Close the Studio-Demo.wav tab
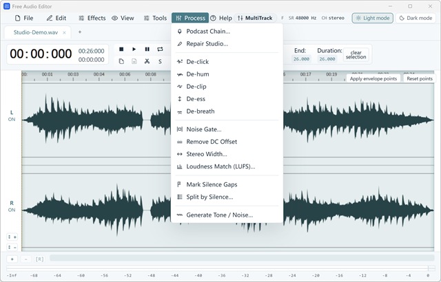The width and height of the screenshot is (441, 282). [64, 32]
